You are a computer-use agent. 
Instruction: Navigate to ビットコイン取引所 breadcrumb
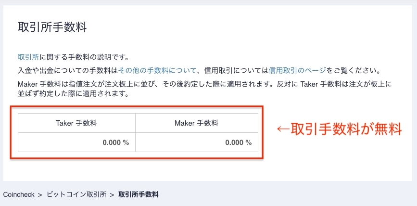76,194
